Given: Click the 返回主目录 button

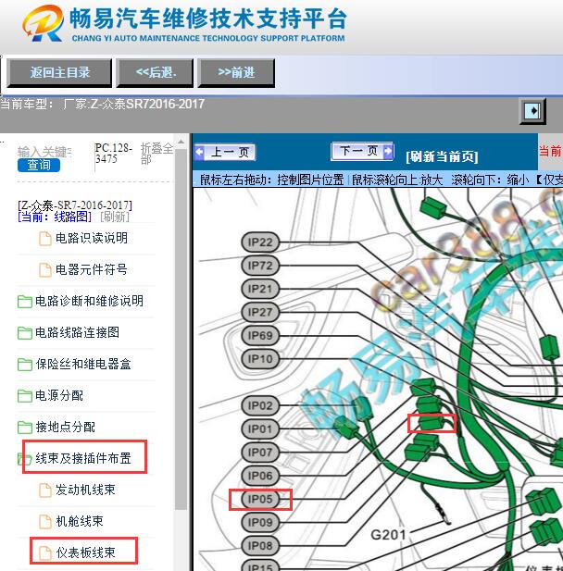Looking at the screenshot, I should pyautogui.click(x=59, y=72).
